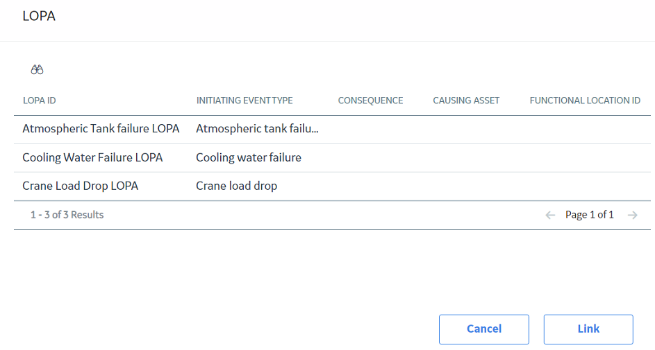Go to the next results page arrow
This screenshot has height=350, width=655.
[633, 215]
